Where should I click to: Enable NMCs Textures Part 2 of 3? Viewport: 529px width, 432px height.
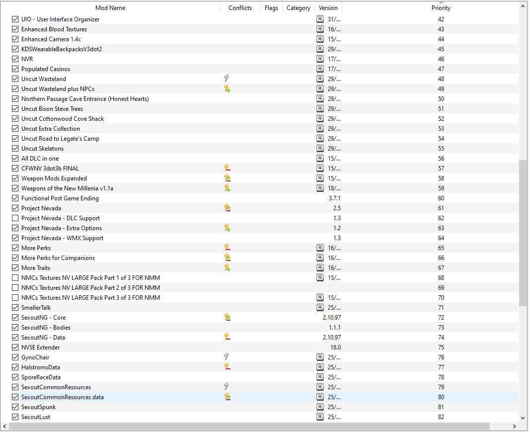click(15, 288)
